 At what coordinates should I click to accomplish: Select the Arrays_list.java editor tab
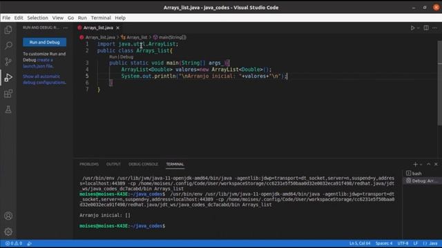[x=98, y=28]
